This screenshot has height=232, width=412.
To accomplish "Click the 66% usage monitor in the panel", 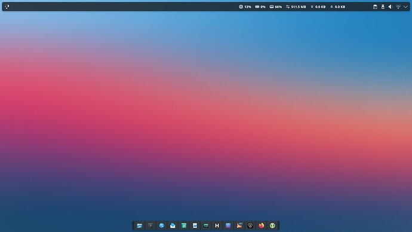I will [x=276, y=7].
